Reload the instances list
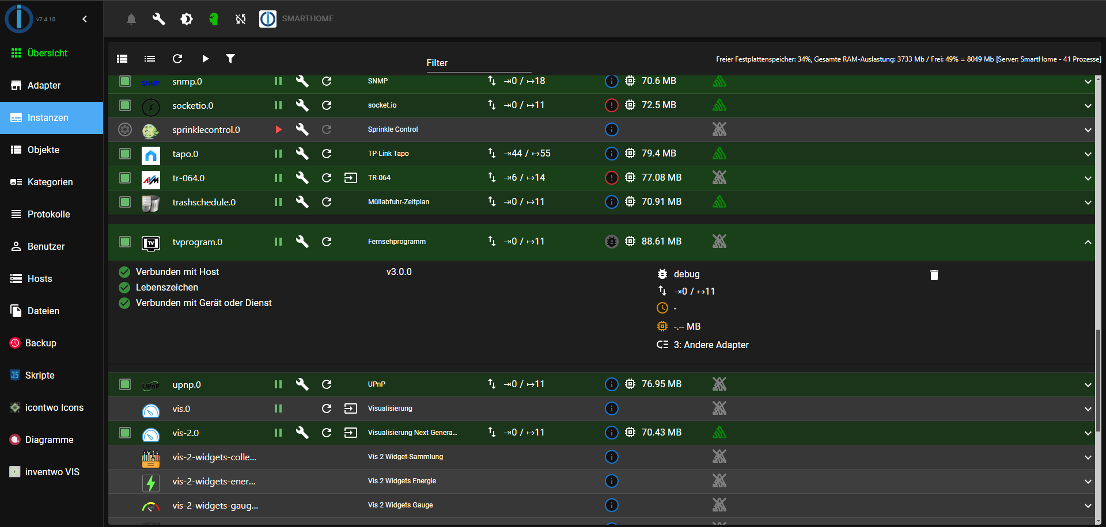This screenshot has width=1106, height=527. (x=177, y=59)
